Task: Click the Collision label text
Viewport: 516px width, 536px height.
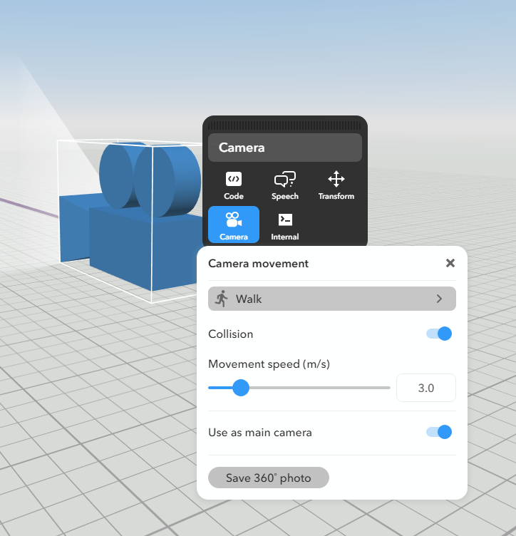Action: point(230,334)
